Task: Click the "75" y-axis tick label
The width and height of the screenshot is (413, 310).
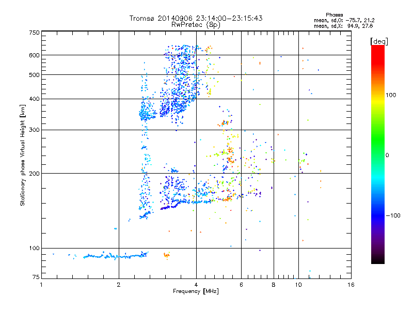Action: [36, 277]
